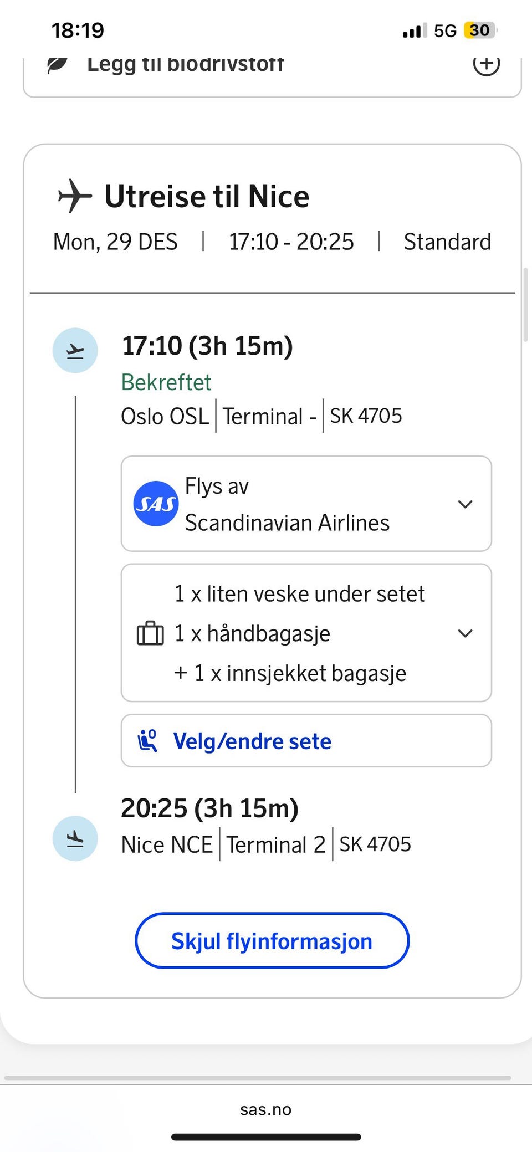
Task: Expand baggage details chevron
Action: pos(465,633)
